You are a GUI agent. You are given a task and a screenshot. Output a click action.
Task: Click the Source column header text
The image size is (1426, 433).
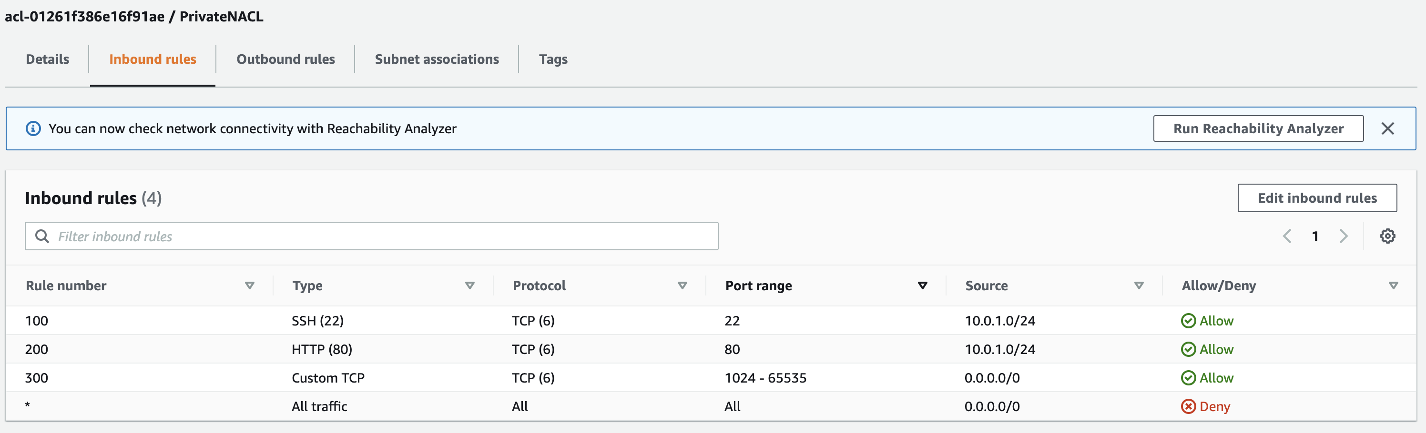987,285
